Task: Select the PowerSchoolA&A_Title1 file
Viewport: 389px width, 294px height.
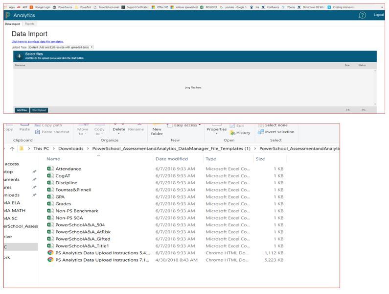Action: [x=82, y=246]
